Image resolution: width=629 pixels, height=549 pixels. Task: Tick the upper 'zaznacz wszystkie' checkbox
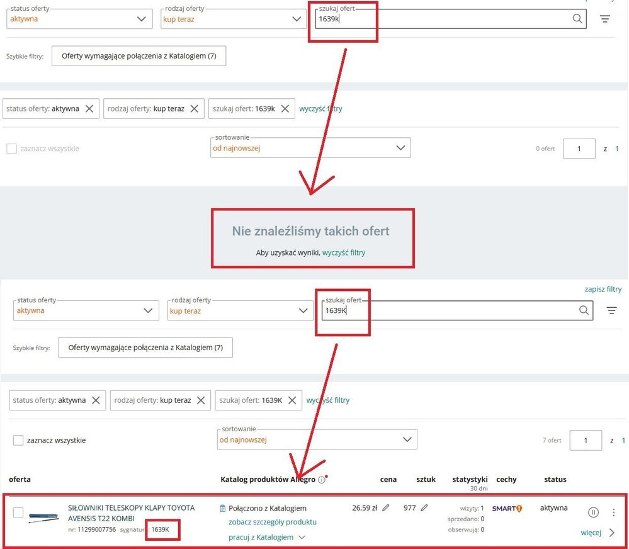coord(11,149)
